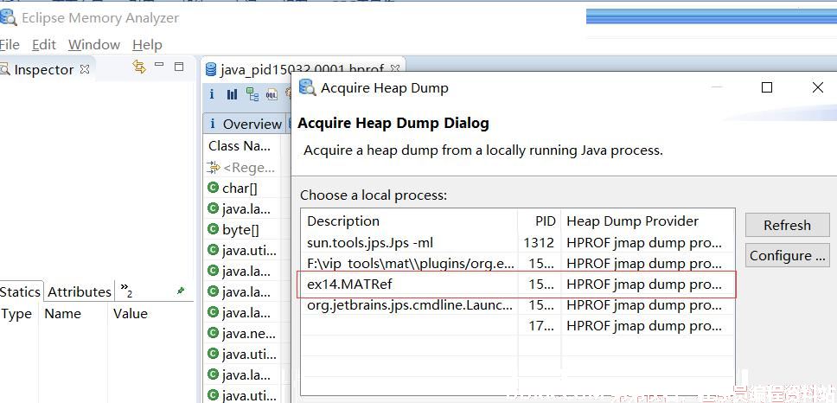Open the File menu

[x=10, y=45]
